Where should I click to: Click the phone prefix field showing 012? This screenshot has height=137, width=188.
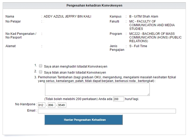pyautogui.click(x=41, y=105)
